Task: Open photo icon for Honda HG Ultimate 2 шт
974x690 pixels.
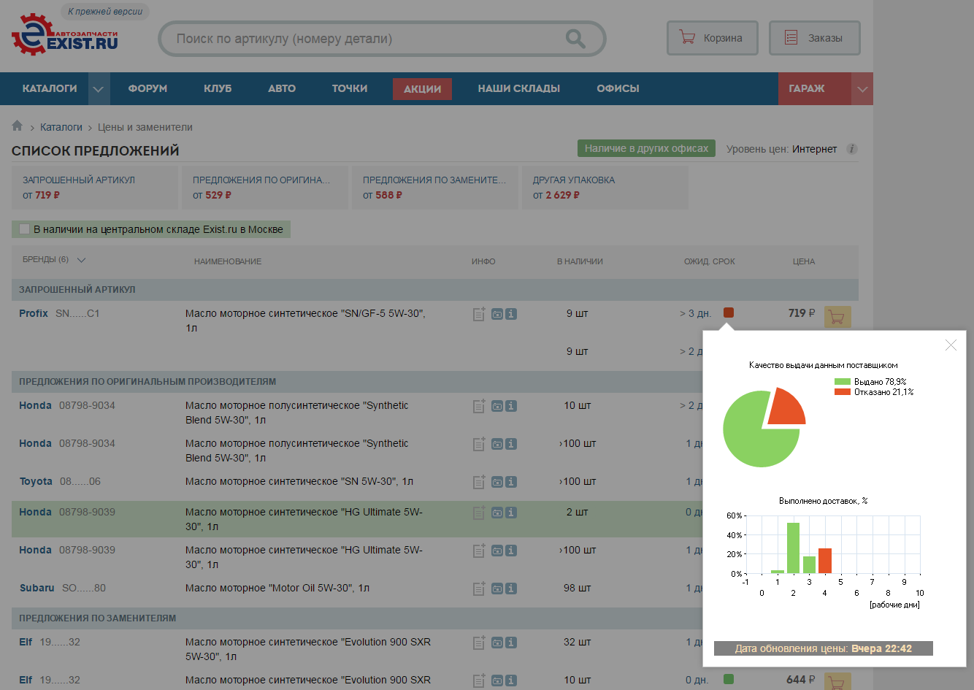Action: (x=497, y=513)
